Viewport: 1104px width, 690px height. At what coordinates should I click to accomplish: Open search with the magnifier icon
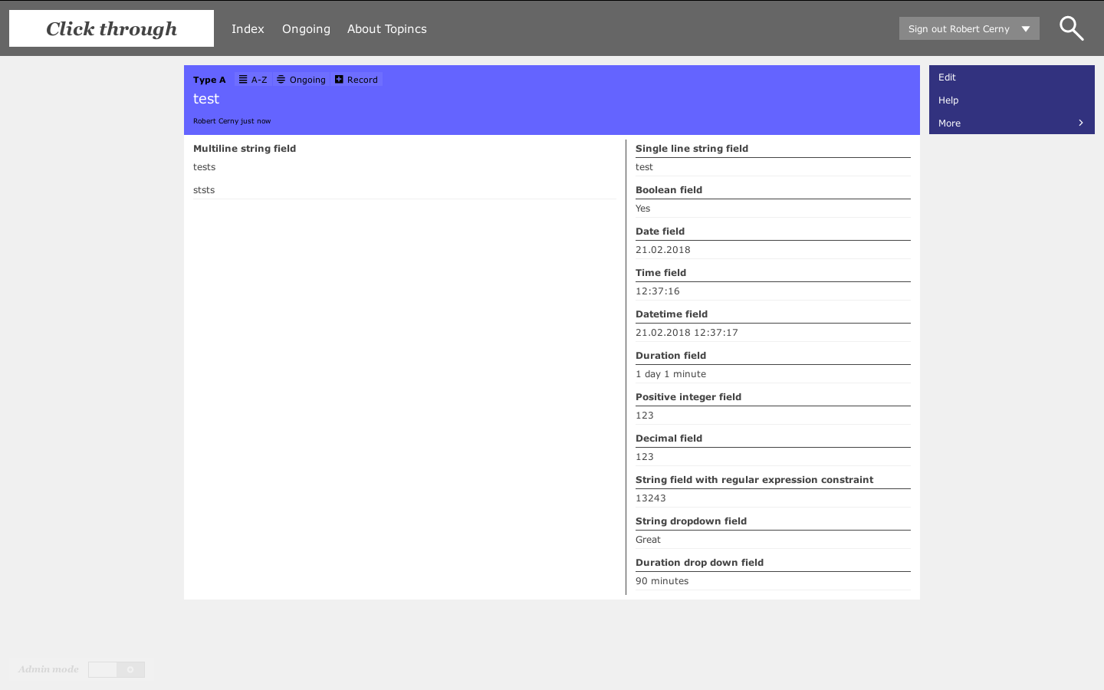point(1071,28)
